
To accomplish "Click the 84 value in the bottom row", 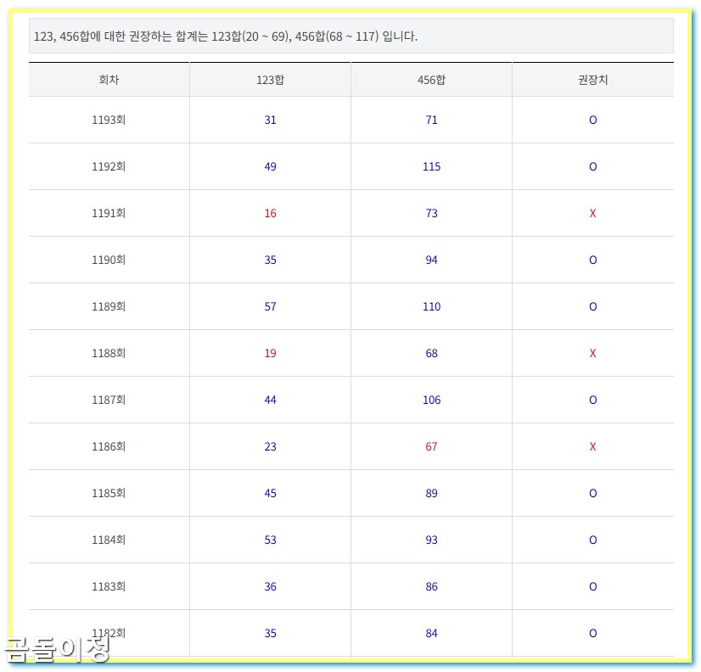I will 430,633.
